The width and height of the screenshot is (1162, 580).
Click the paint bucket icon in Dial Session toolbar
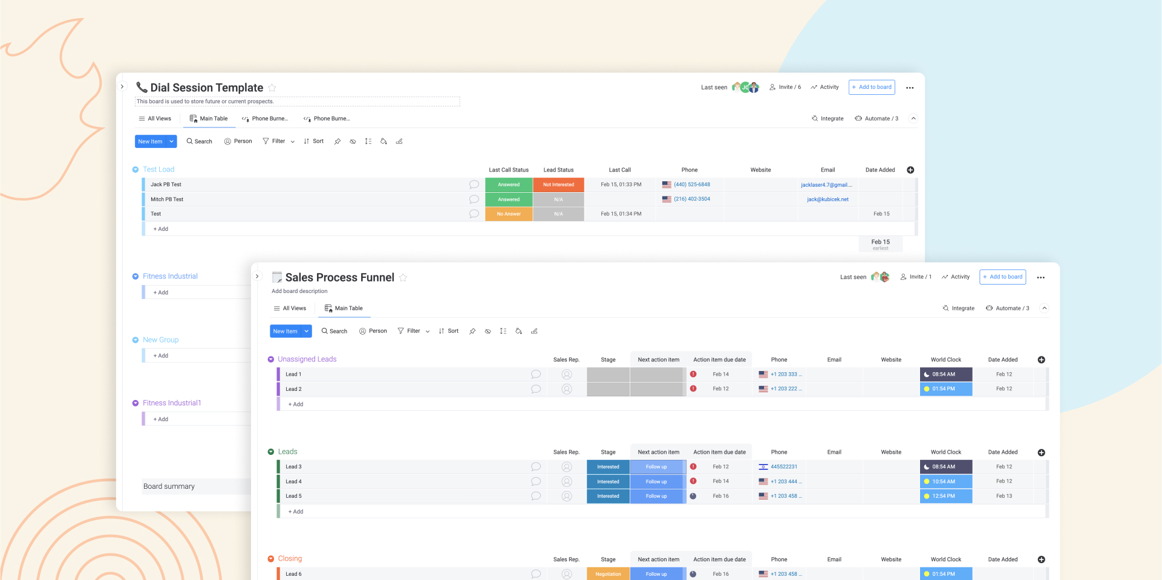click(384, 141)
